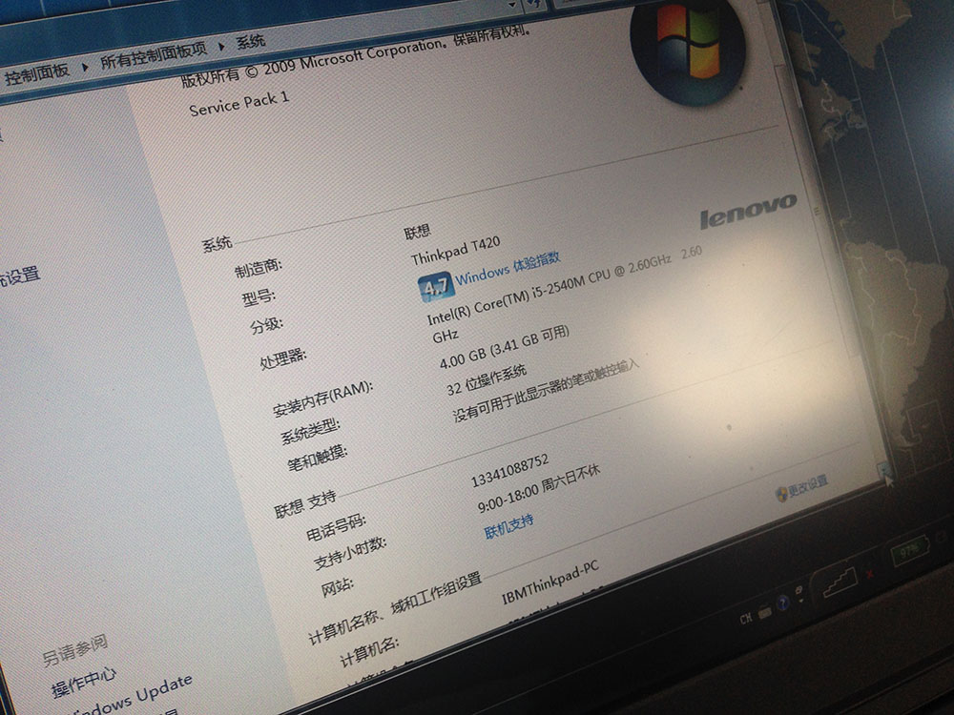The height and width of the screenshot is (715, 954).
Task: Click the scrollbar down arrow
Action: coord(883,468)
